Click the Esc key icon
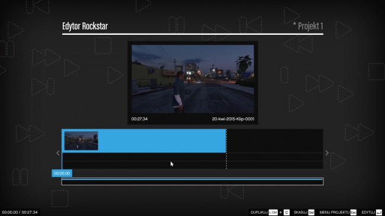Image resolution: width=385 pixels, height=216 pixels. (x=354, y=212)
